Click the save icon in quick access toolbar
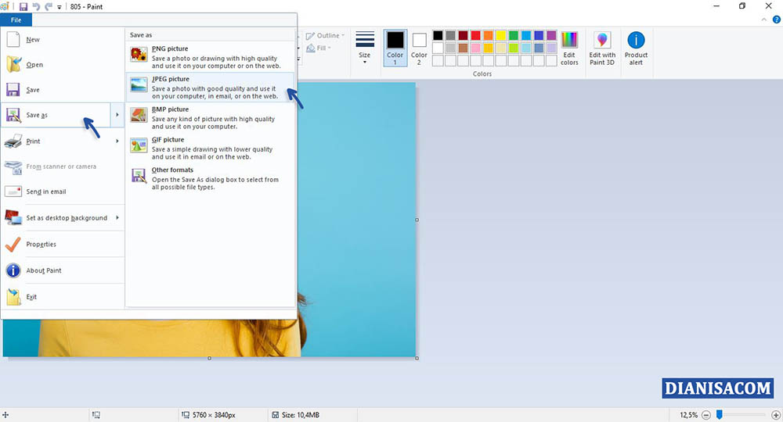783x422 pixels. click(23, 6)
